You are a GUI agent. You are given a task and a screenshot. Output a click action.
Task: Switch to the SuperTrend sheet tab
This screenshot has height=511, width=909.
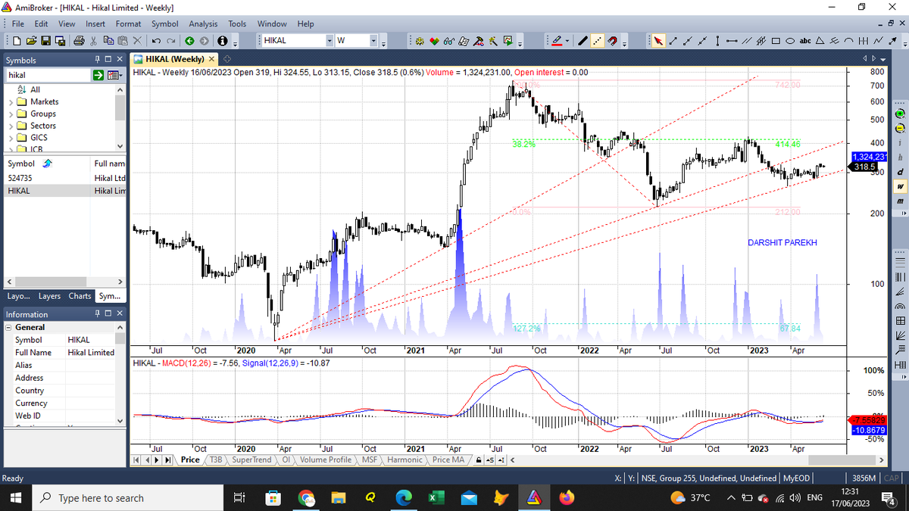251,460
